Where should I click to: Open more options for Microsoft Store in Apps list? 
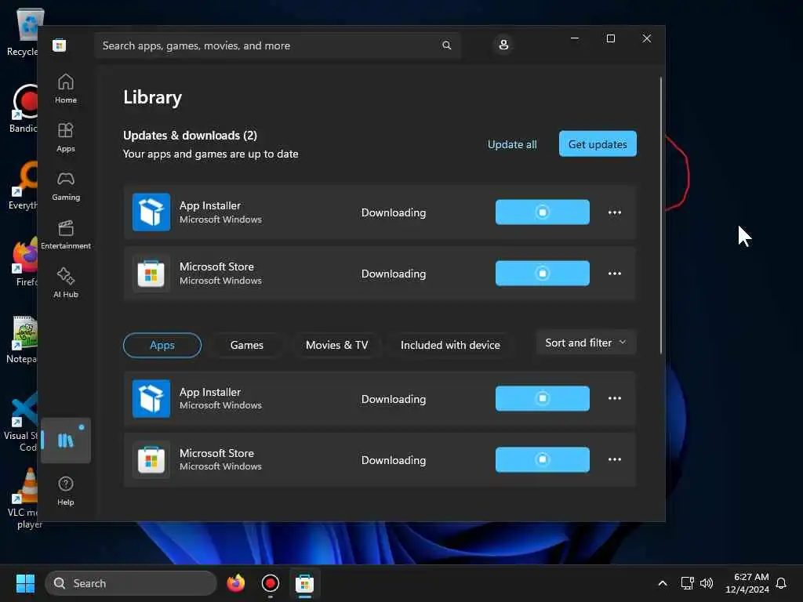(x=615, y=459)
